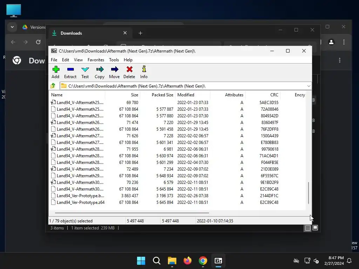Click the red Delete toolbar icon
Viewport: 359px width, 269px height.
click(129, 69)
